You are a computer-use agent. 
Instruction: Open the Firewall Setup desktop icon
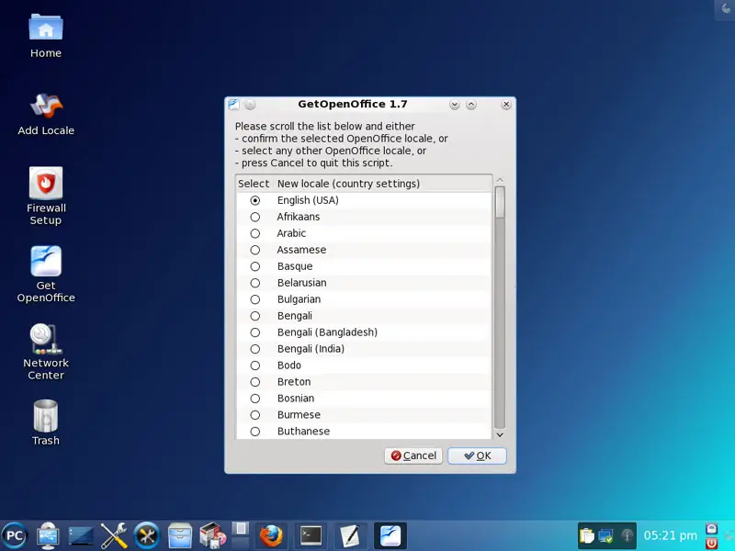45,196
